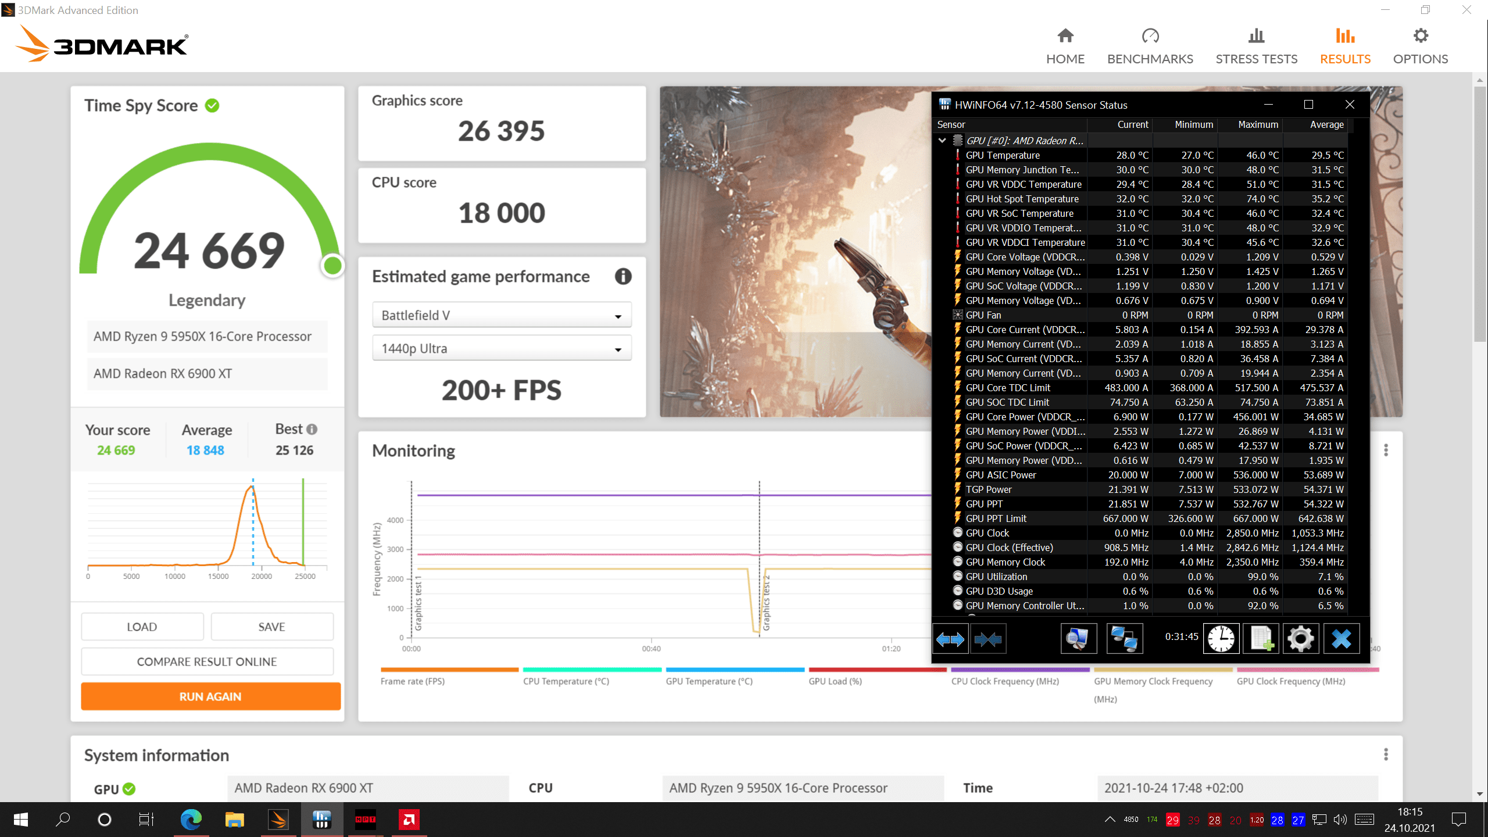Open the OPTIONS tab
Screen dimensions: 1488x837
pos(1420,46)
